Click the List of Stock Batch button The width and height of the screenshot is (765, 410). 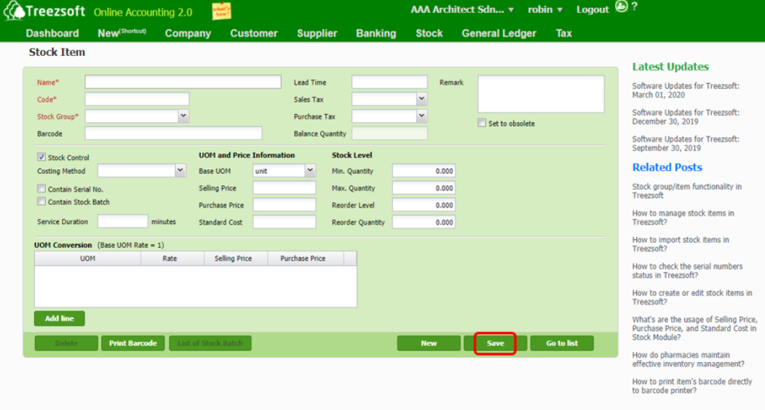pyautogui.click(x=210, y=343)
